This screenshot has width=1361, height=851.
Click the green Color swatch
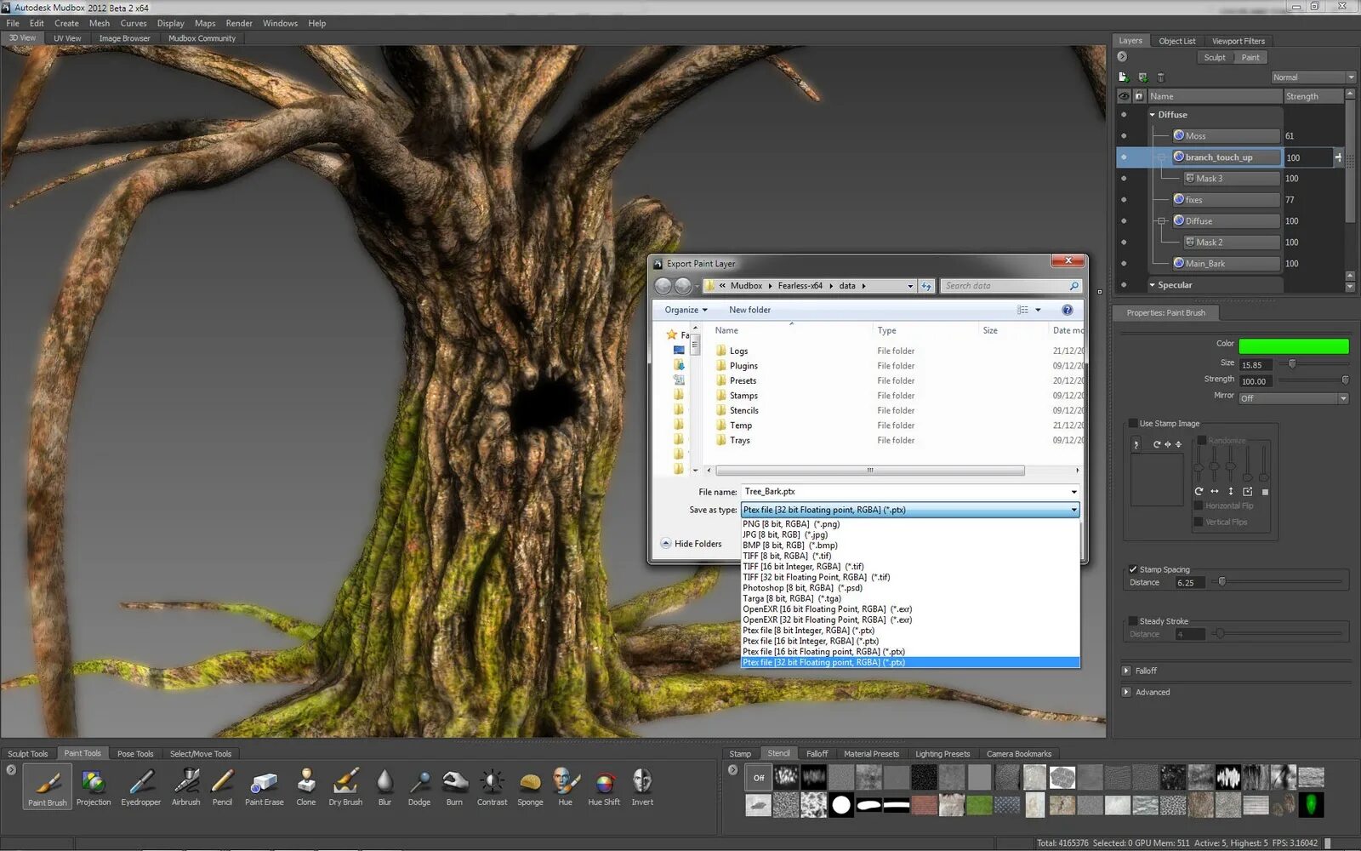1293,346
